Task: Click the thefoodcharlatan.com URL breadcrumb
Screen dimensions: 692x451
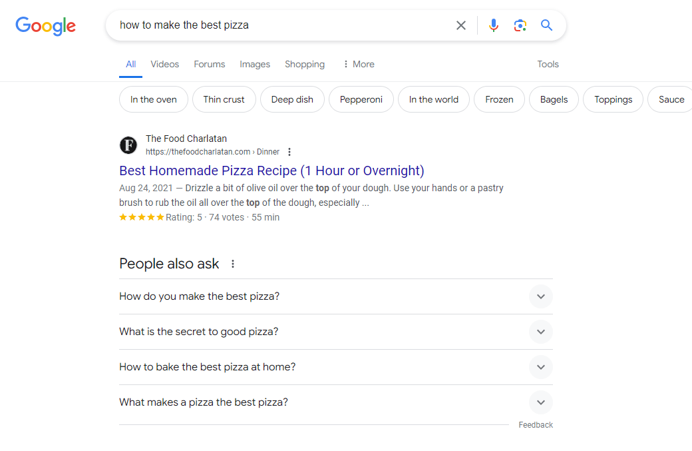Action: [212, 152]
